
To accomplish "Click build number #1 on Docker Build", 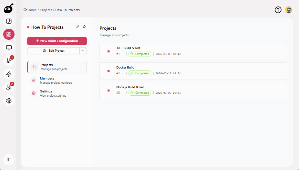I will [118, 73].
